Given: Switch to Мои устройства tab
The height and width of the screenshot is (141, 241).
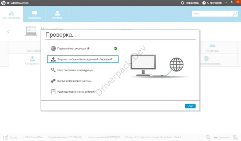Looking at the screenshot, I should pos(12,15).
